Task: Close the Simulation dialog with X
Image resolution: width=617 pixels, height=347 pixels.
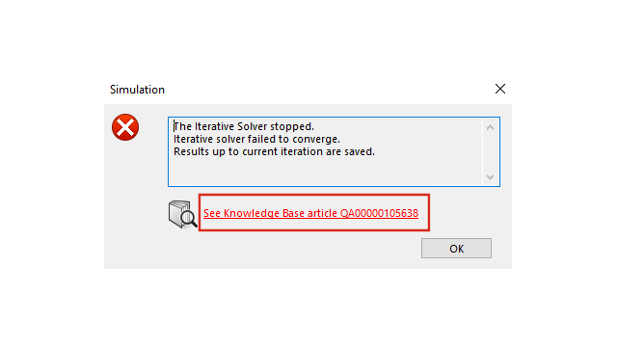Action: point(500,89)
